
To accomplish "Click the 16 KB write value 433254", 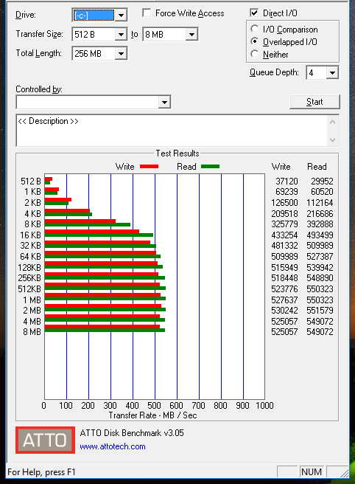I will point(284,235).
